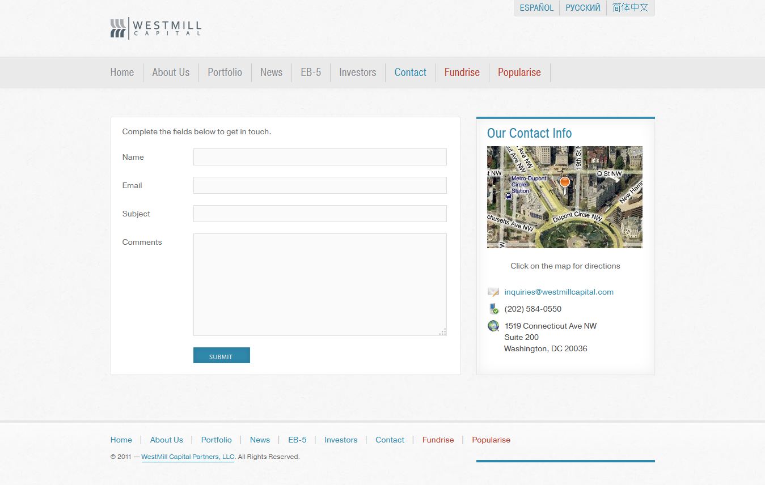Click the envelope email icon

coord(493,292)
